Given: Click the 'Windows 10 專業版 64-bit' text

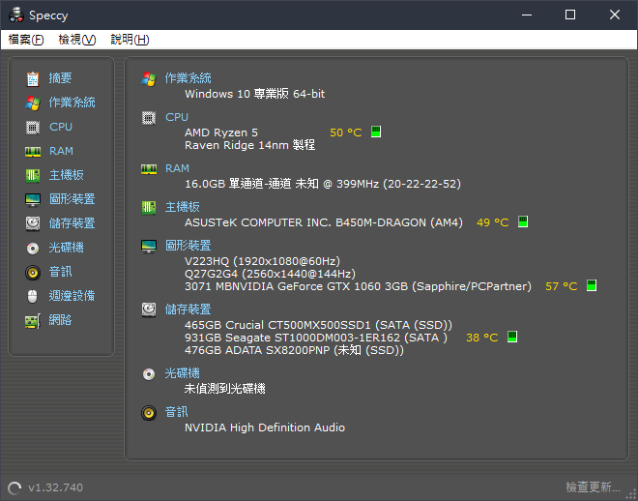Looking at the screenshot, I should (254, 94).
